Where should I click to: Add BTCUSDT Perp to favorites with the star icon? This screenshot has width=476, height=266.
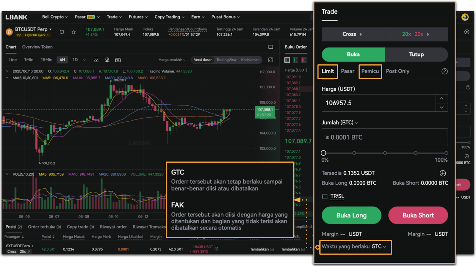click(73, 32)
